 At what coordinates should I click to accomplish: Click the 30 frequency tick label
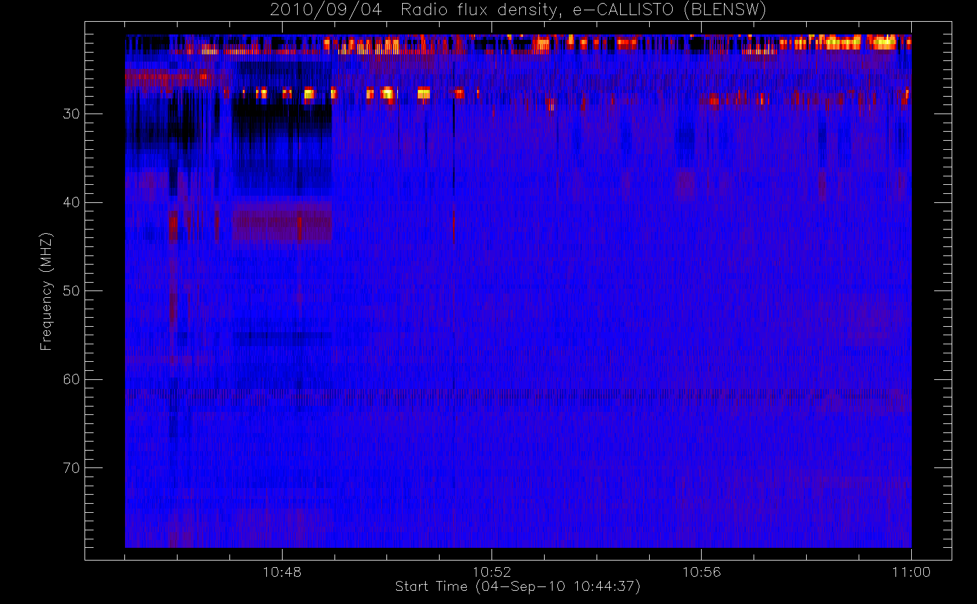tap(71, 114)
